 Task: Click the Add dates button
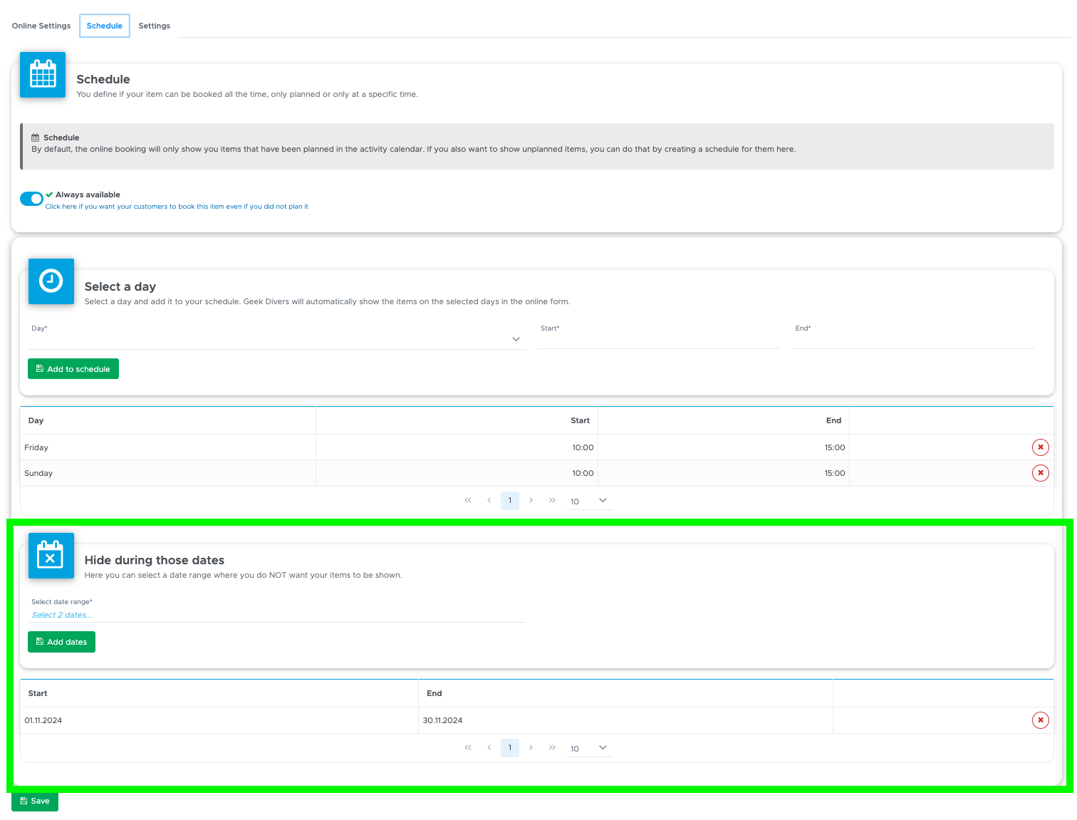coord(61,642)
